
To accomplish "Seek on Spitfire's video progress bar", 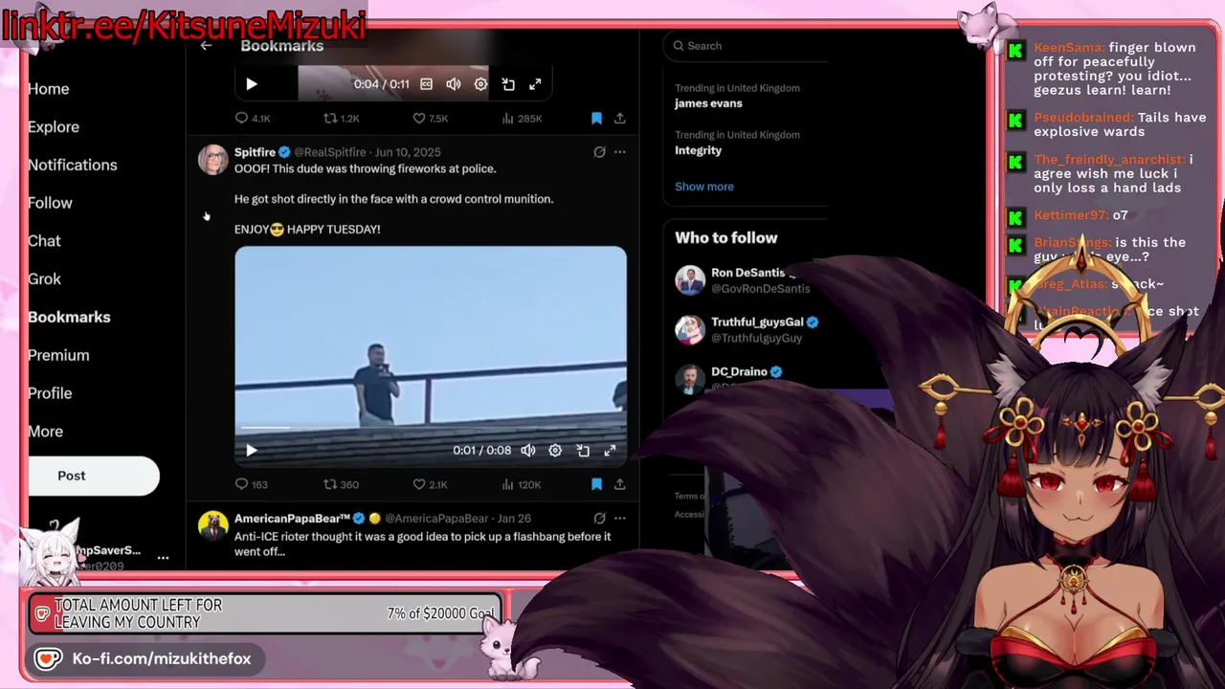I will (431, 427).
